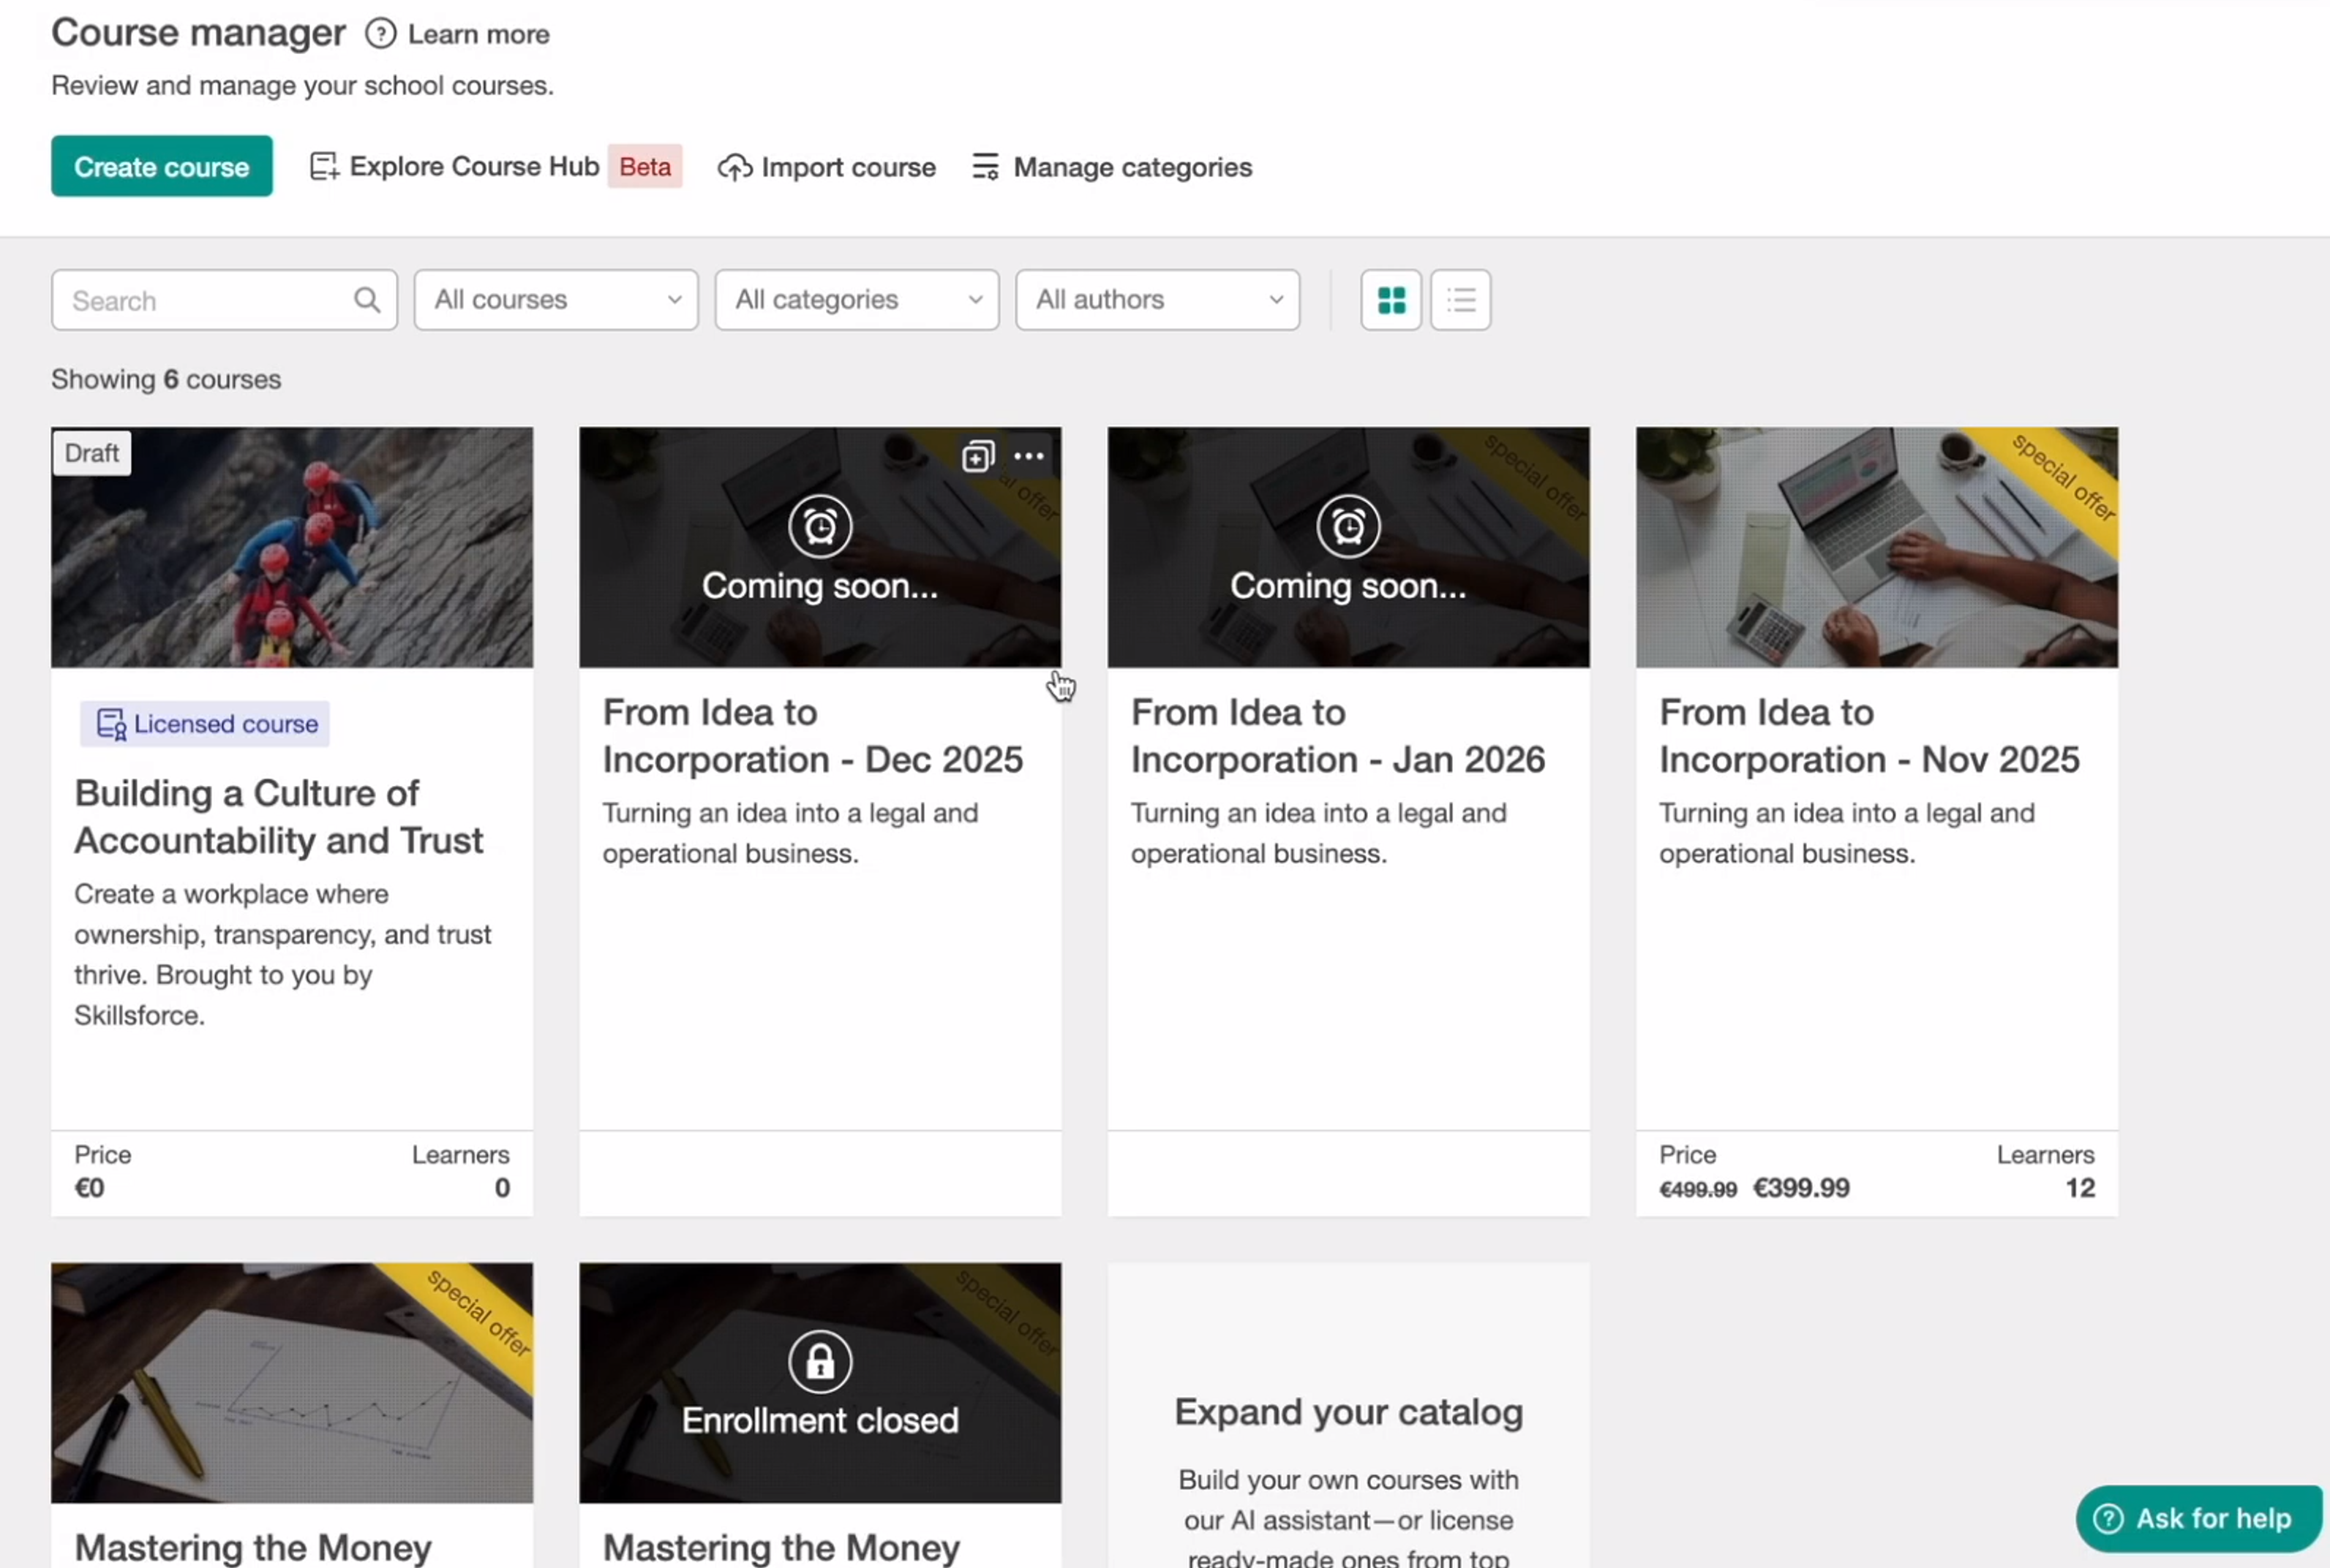Switch to list view layout

[1460, 300]
